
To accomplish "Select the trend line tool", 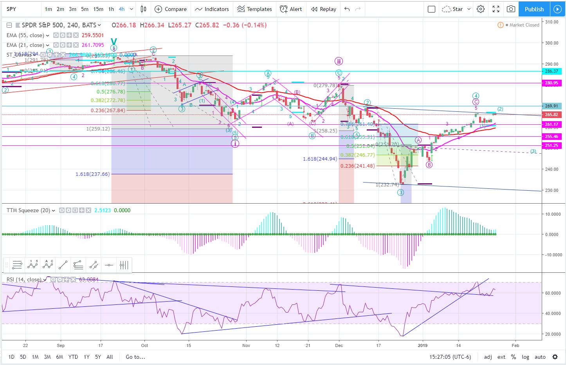I will (63, 265).
